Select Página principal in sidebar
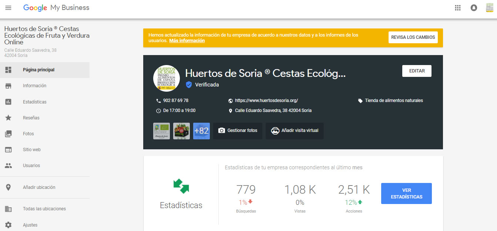Image resolution: width=497 pixels, height=231 pixels. 38,70
